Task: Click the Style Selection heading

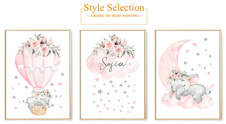Action: [x=114, y=8]
